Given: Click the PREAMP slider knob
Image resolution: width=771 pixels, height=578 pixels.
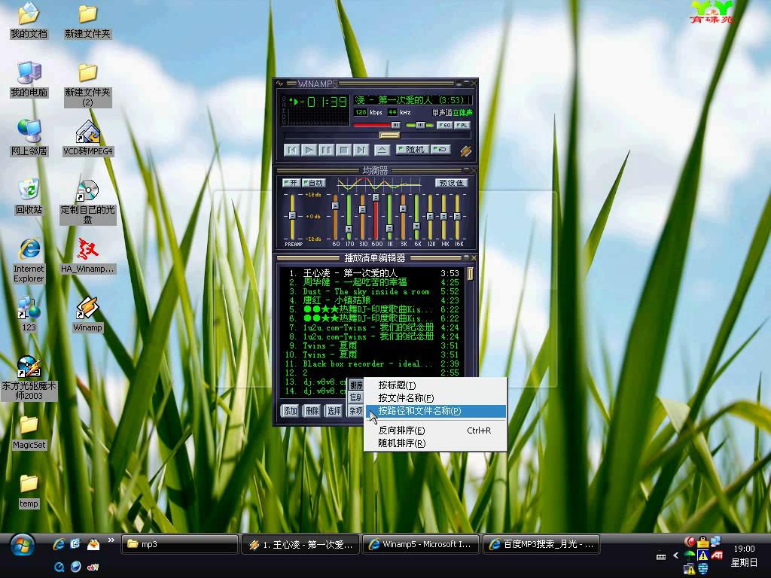Looking at the screenshot, I should coord(292,216).
